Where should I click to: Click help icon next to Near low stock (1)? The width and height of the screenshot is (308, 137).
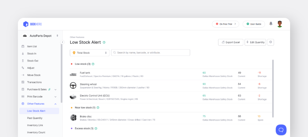coord(98,108)
